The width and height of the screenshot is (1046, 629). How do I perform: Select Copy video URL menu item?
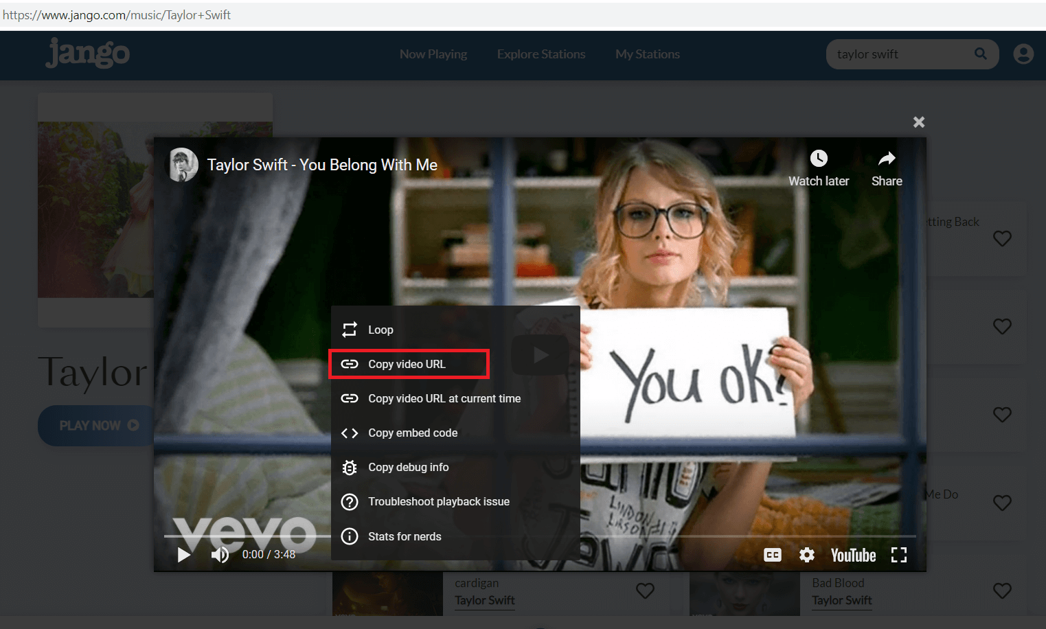pos(455,364)
